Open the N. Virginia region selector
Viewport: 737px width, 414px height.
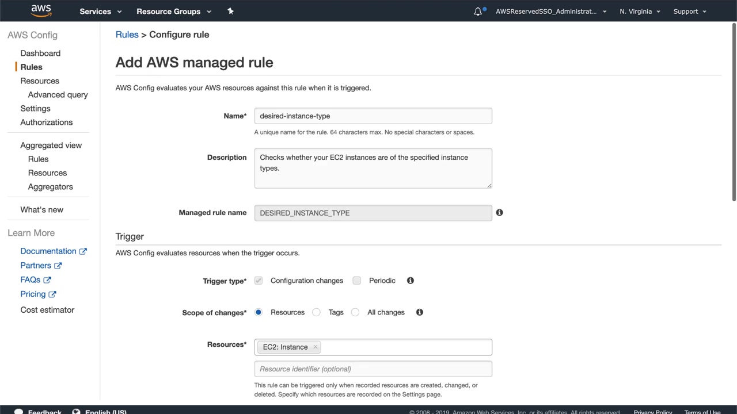tap(640, 11)
